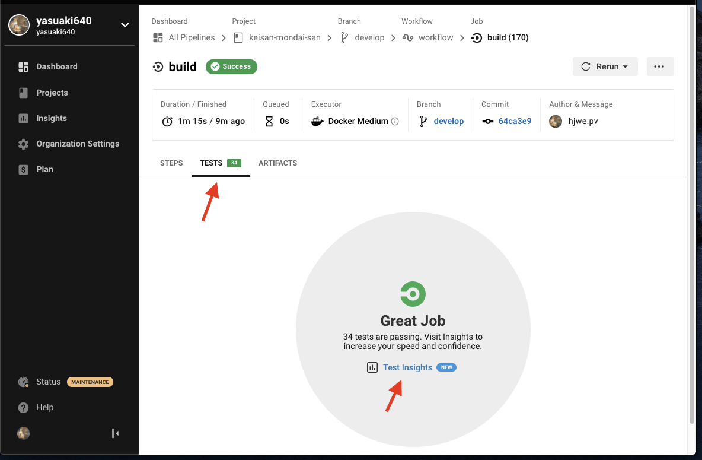
Task: Click the build job title icon
Action: pos(158,67)
